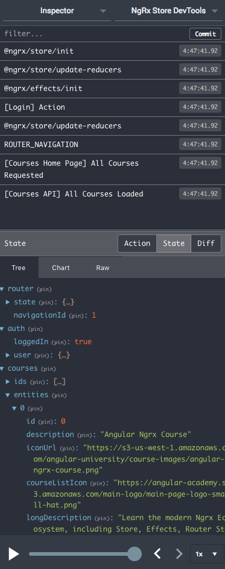Click the action timeline slider handle

pos(135,554)
